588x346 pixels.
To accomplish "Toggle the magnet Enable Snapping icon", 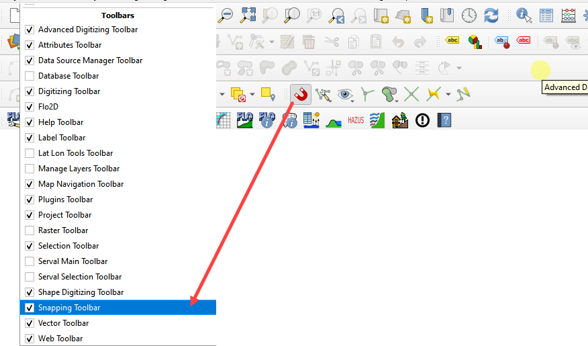I will 301,94.
